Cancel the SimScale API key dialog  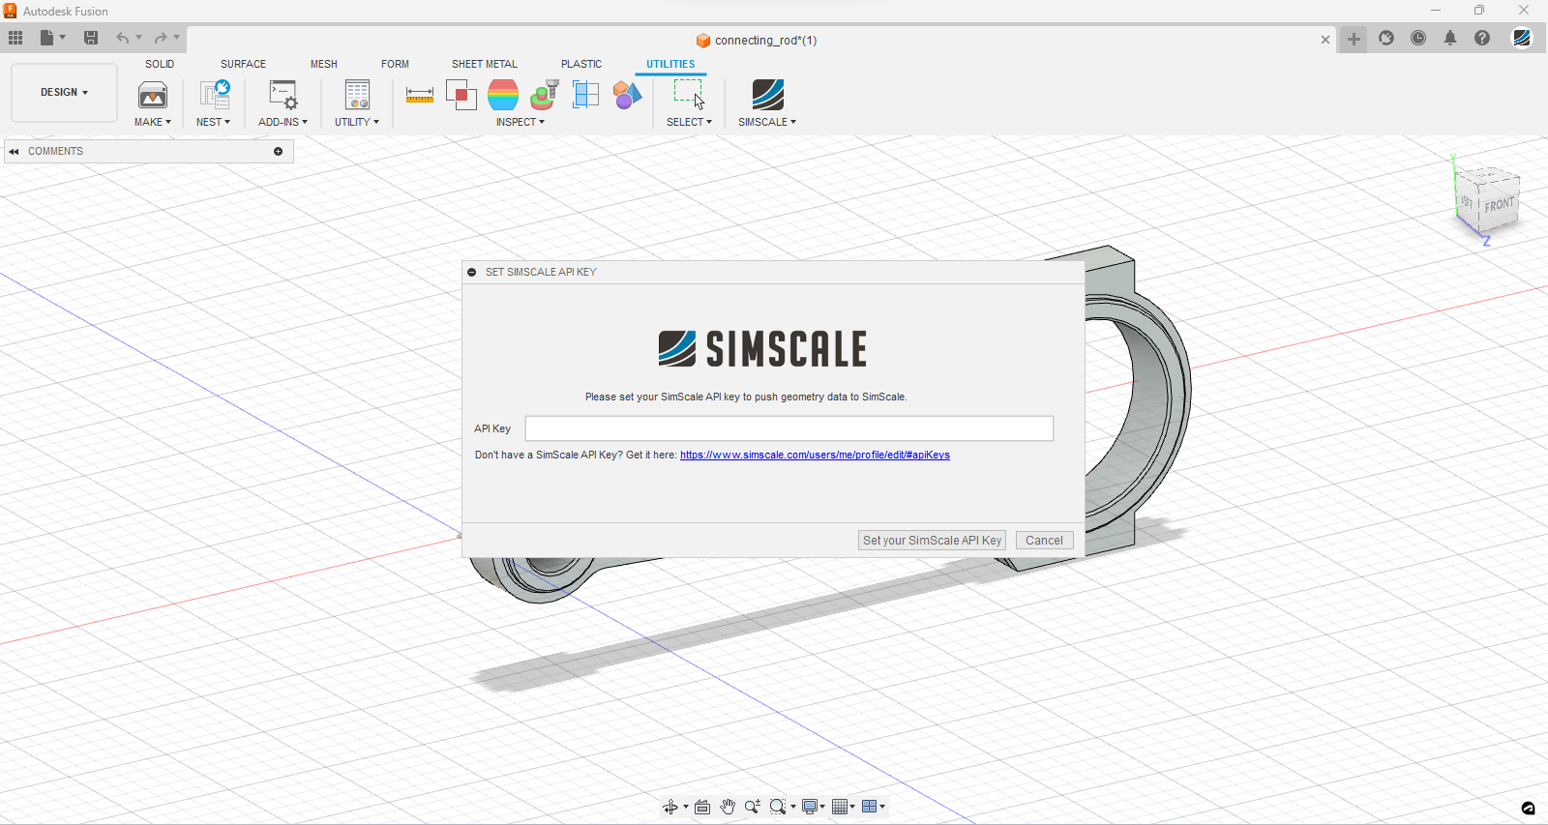[x=1044, y=541]
